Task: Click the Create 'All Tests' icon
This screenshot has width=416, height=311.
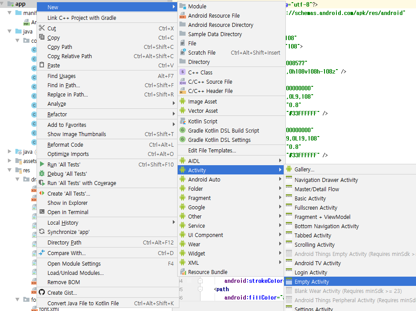Action: pos(42,193)
